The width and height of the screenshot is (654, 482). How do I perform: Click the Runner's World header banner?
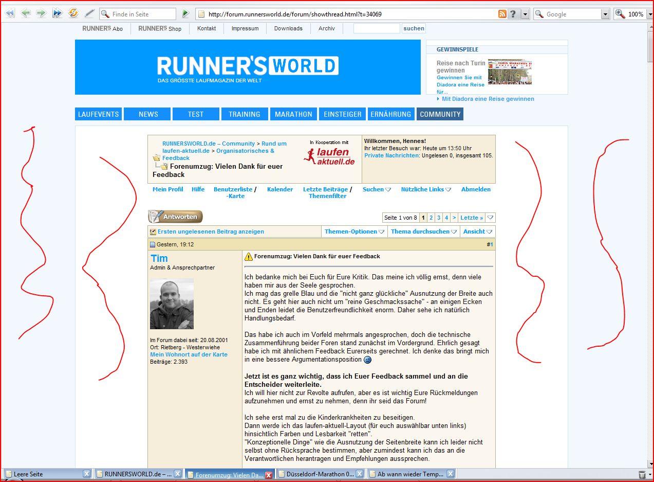tap(248, 67)
